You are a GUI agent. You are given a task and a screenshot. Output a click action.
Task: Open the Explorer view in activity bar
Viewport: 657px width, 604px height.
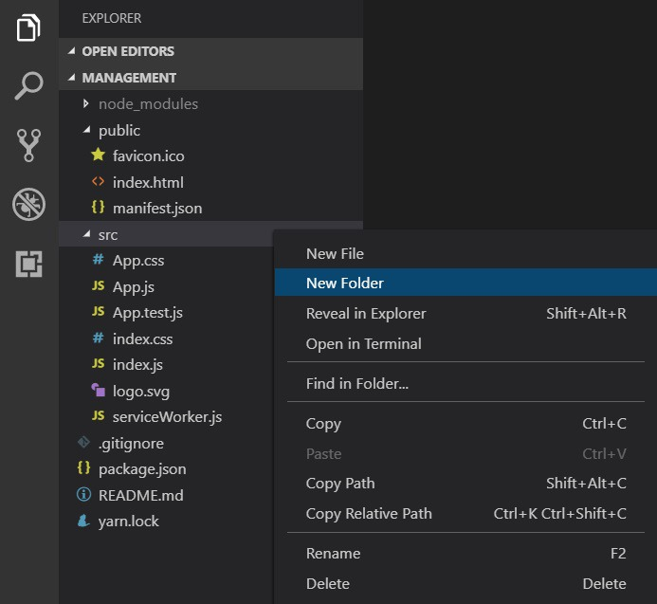(x=28, y=27)
